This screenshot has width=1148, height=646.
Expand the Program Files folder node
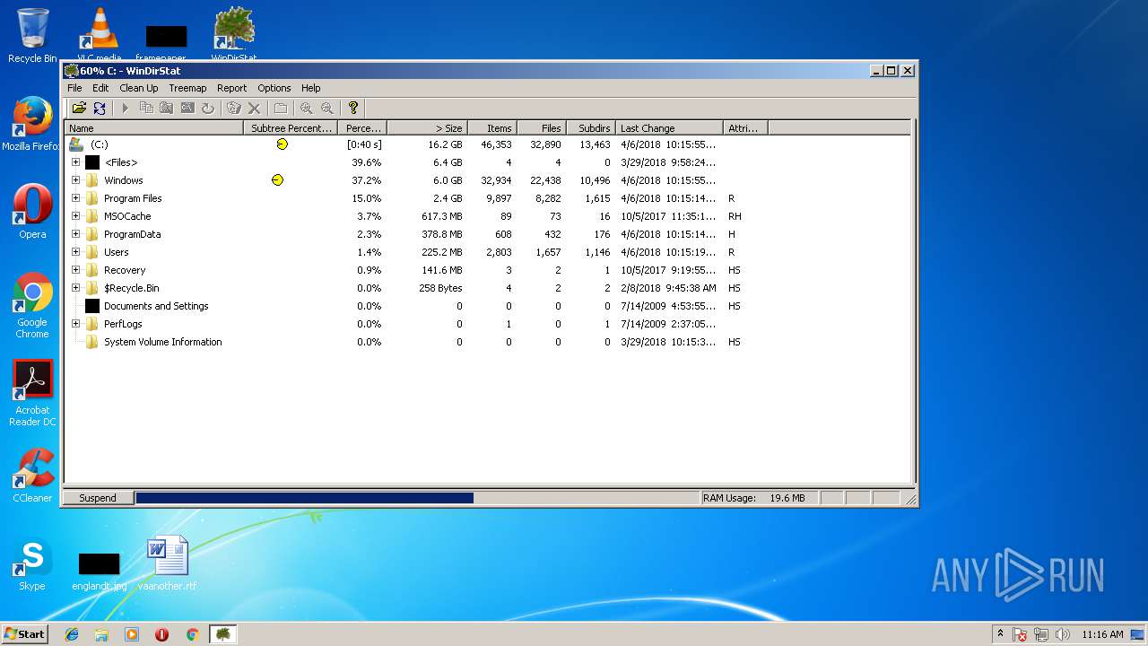coord(75,198)
